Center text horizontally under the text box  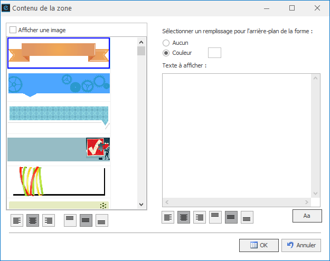click(184, 217)
